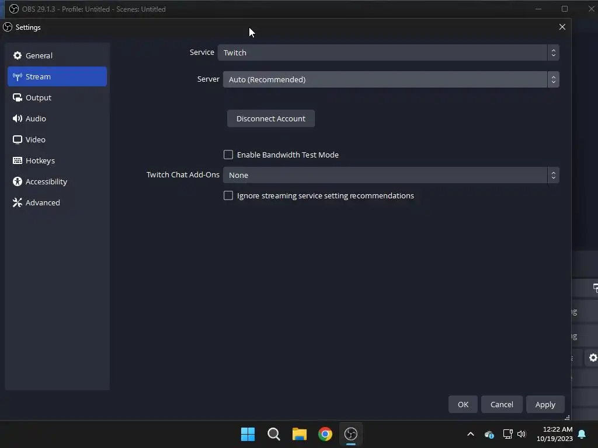Close the Settings dialog
Viewport: 598px width, 448px height.
562,27
